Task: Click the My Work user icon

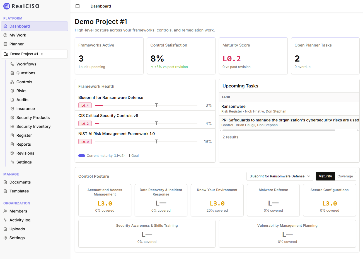Action: (x=5, y=35)
